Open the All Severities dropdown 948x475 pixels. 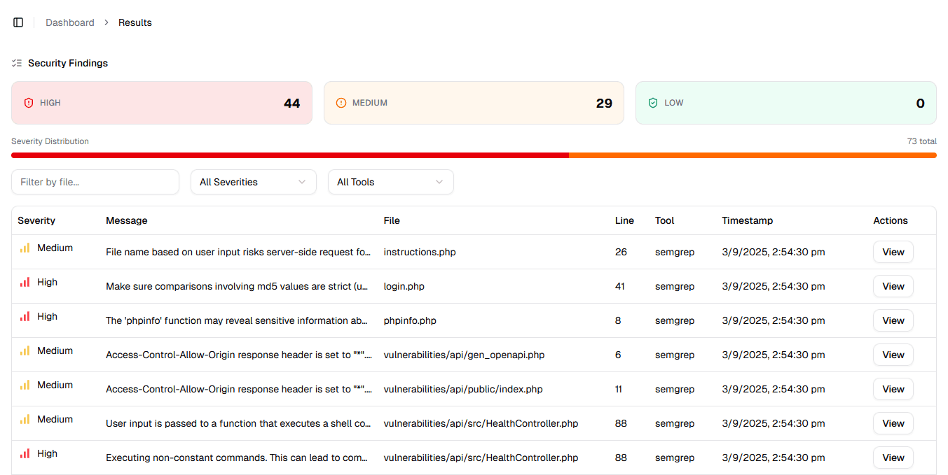tap(253, 181)
